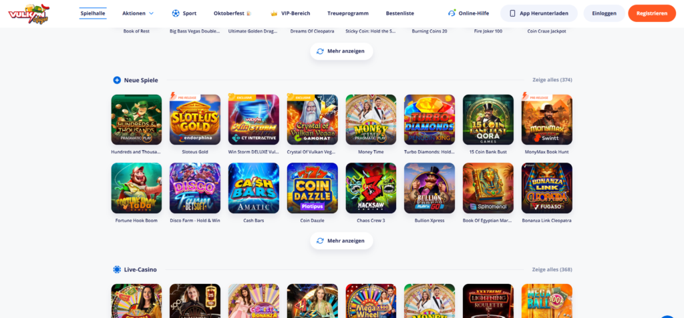Expand the Aktionen dropdown menu
The image size is (684, 318).
(x=138, y=13)
